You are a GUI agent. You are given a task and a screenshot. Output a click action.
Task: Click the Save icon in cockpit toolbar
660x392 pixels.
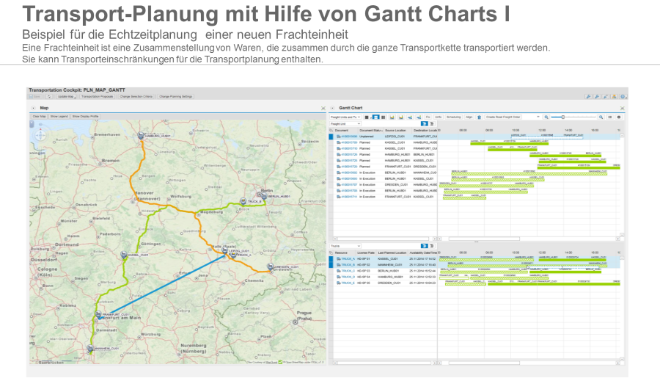35,96
